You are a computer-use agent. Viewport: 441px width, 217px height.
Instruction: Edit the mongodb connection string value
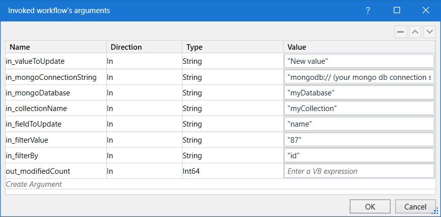(x=359, y=77)
